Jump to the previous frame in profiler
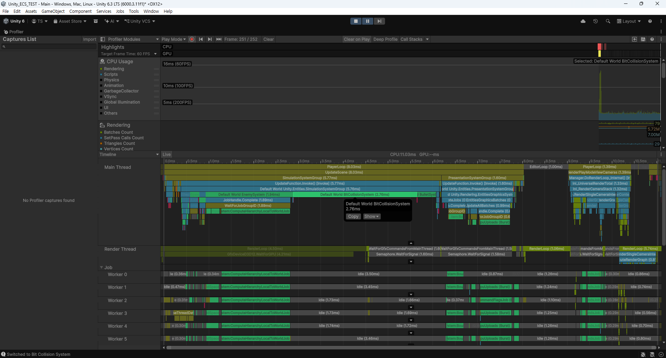The width and height of the screenshot is (666, 358). (201, 39)
